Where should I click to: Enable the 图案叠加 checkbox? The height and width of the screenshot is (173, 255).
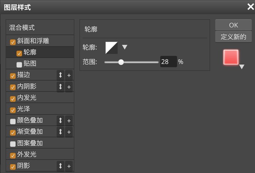[13, 144]
